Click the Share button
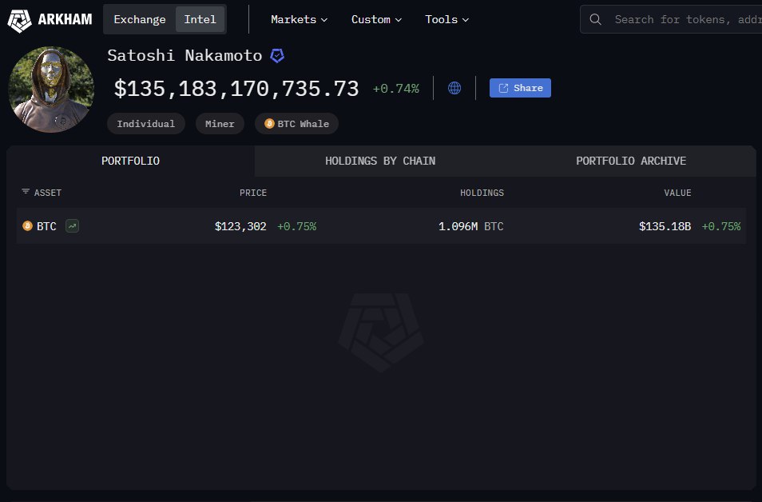This screenshot has width=762, height=502. (520, 88)
